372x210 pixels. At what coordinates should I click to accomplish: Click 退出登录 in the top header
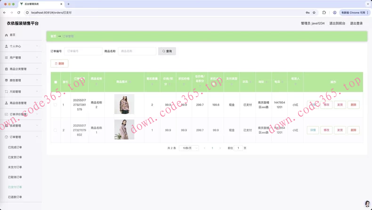356,23
